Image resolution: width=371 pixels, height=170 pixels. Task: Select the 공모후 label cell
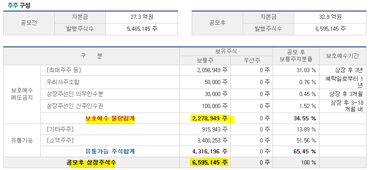click(x=217, y=23)
